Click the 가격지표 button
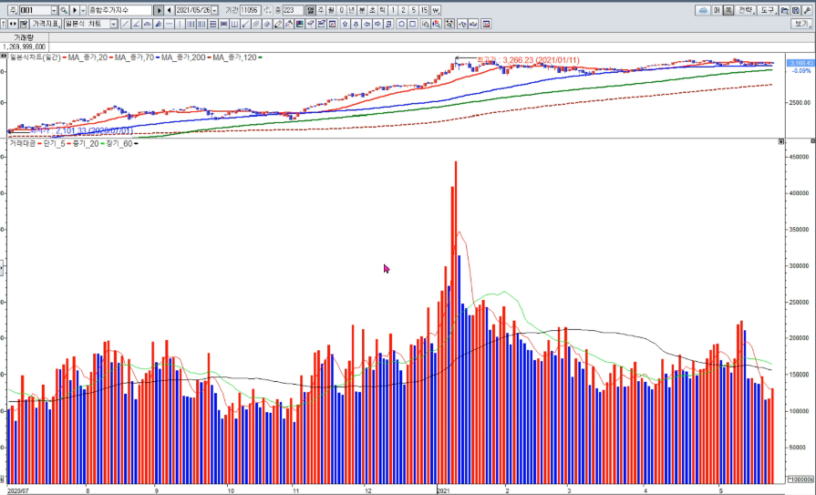Viewport: 816px width, 495px height. (x=46, y=24)
